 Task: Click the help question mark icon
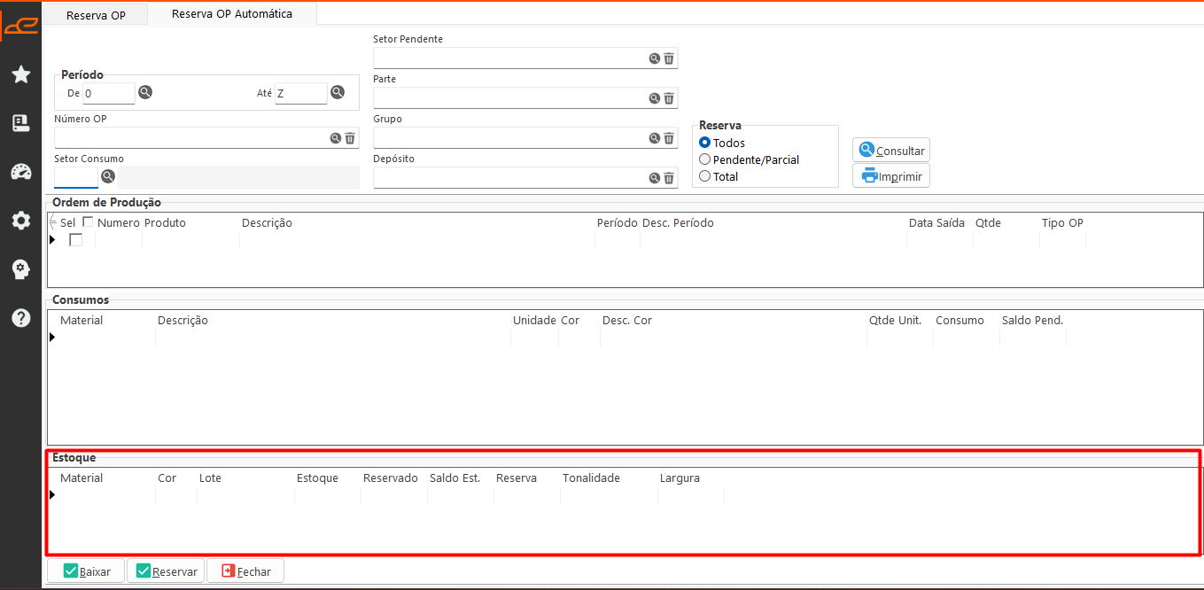[x=21, y=318]
